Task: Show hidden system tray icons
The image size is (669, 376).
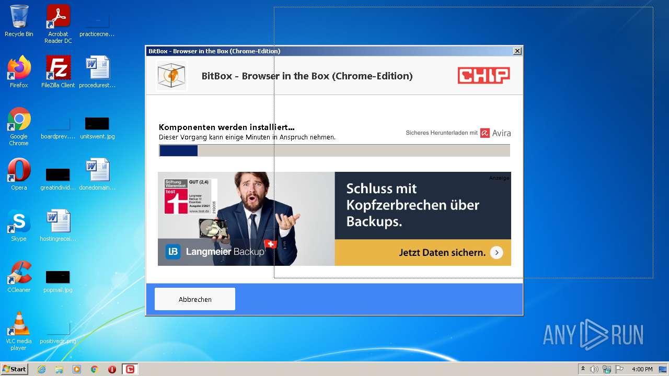Action: 583,369
